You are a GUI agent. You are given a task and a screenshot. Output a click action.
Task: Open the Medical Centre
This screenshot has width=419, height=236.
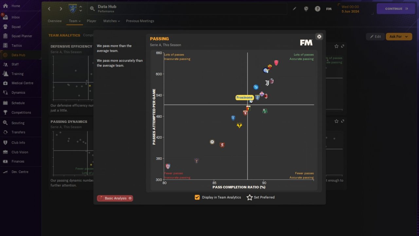[x=21, y=83]
